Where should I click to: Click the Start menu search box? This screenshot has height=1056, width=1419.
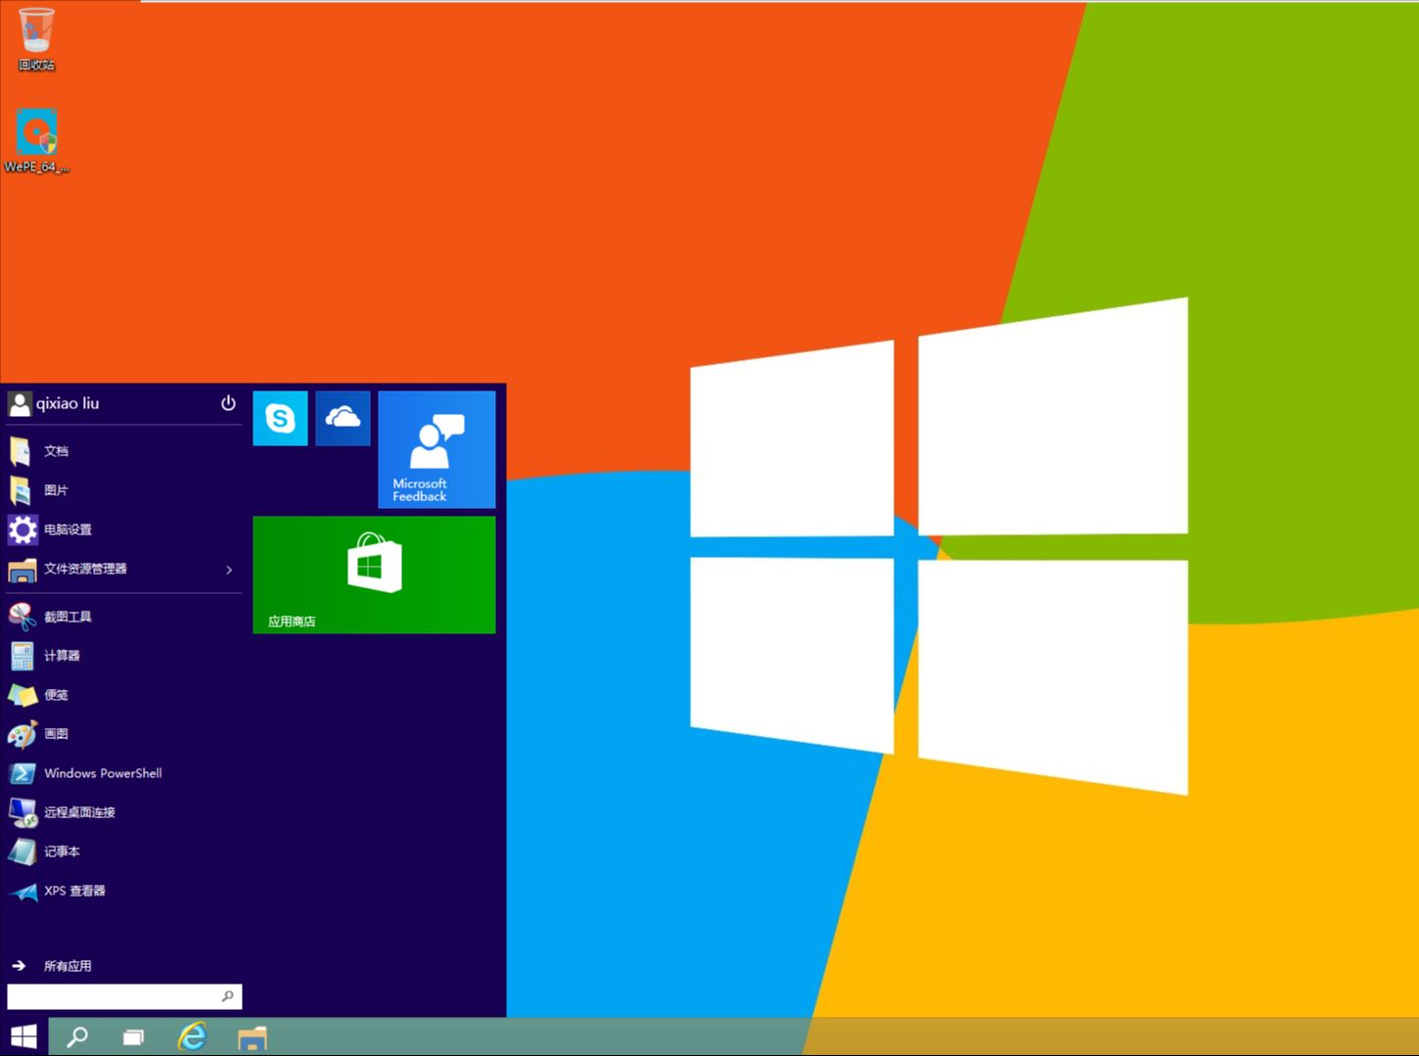pos(124,996)
